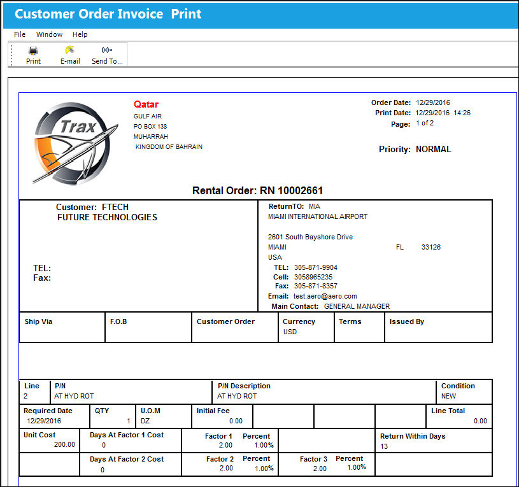This screenshot has width=519, height=487.
Task: Click "MIAMI INTERNATIONAL AIRPORT" text
Action: (x=318, y=216)
